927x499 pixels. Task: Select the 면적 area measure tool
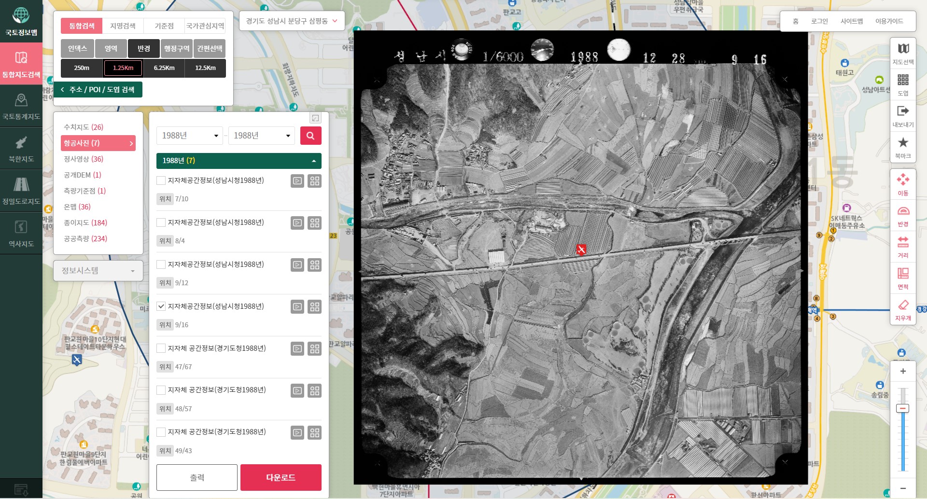(903, 278)
